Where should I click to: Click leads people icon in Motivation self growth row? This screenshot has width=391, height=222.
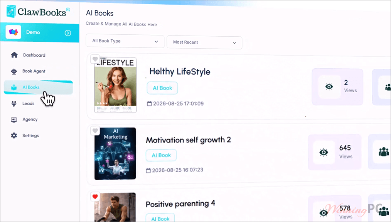tap(384, 152)
